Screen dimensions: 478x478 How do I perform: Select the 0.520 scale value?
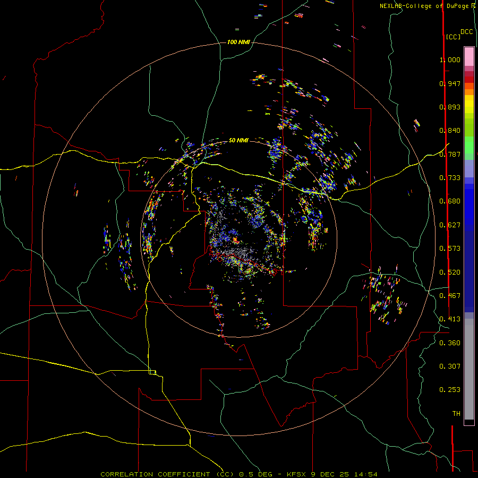[x=450, y=272]
